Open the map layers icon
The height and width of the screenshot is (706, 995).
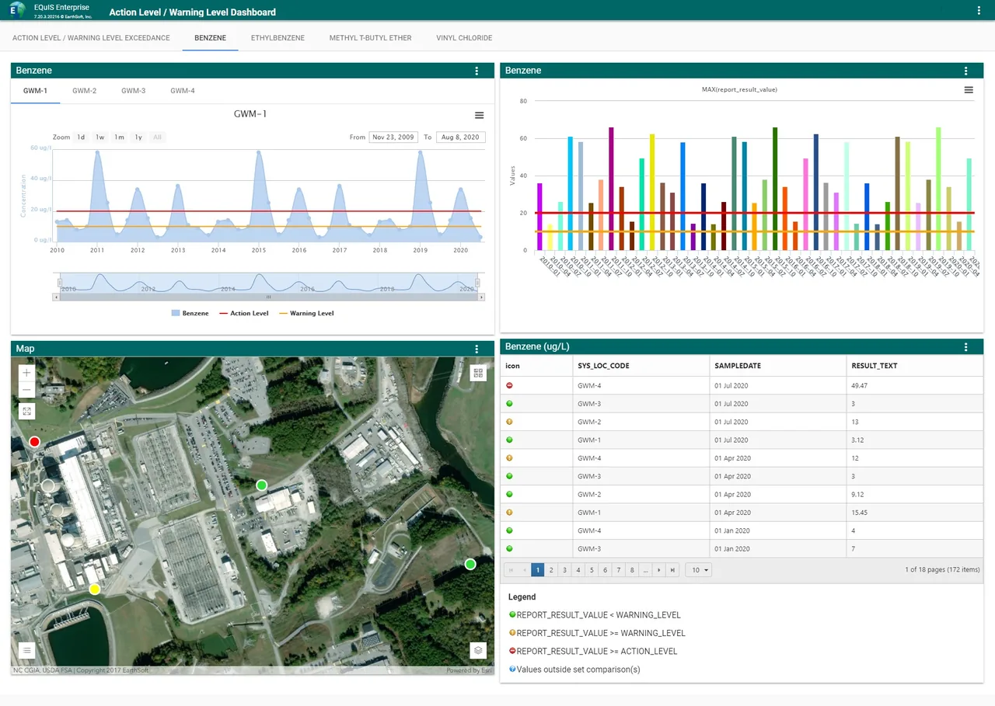(478, 649)
